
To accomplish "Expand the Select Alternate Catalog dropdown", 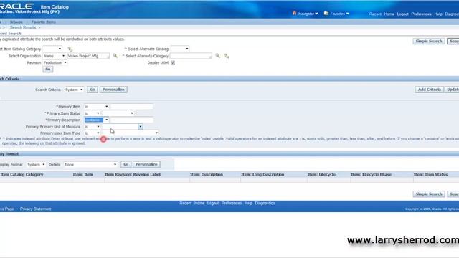I will click(180, 49).
